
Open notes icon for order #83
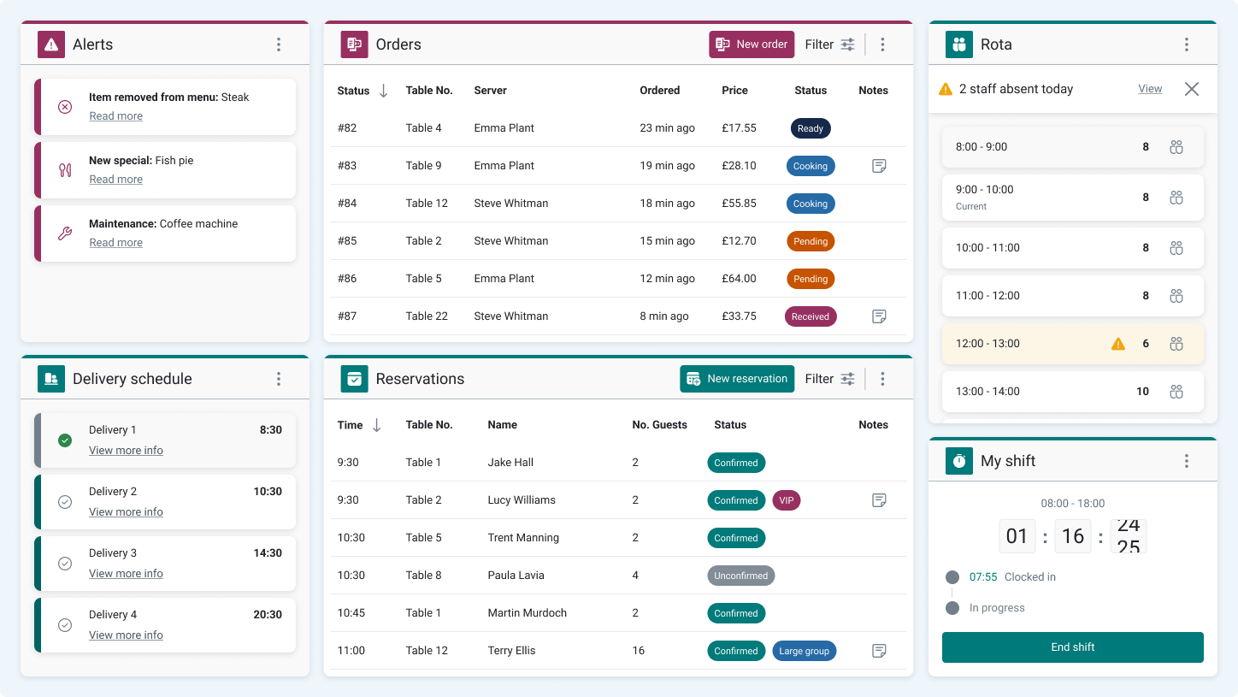click(x=878, y=166)
